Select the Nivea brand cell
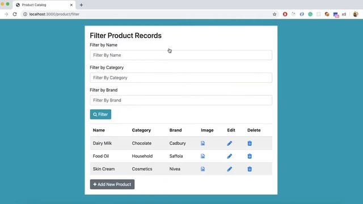The width and height of the screenshot is (363, 204). [175, 169]
